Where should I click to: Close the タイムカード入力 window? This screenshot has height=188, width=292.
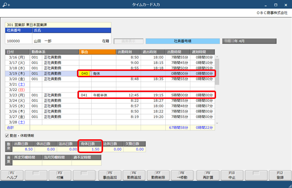click(286, 5)
